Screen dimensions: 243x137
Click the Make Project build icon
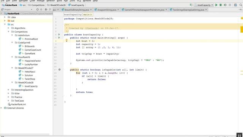click(x=191, y=5)
